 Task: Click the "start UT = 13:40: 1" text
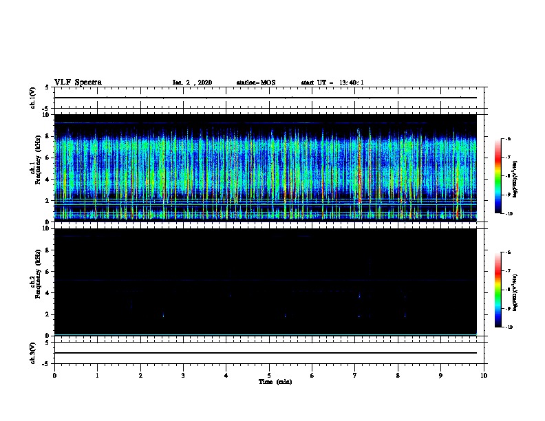click(332, 83)
